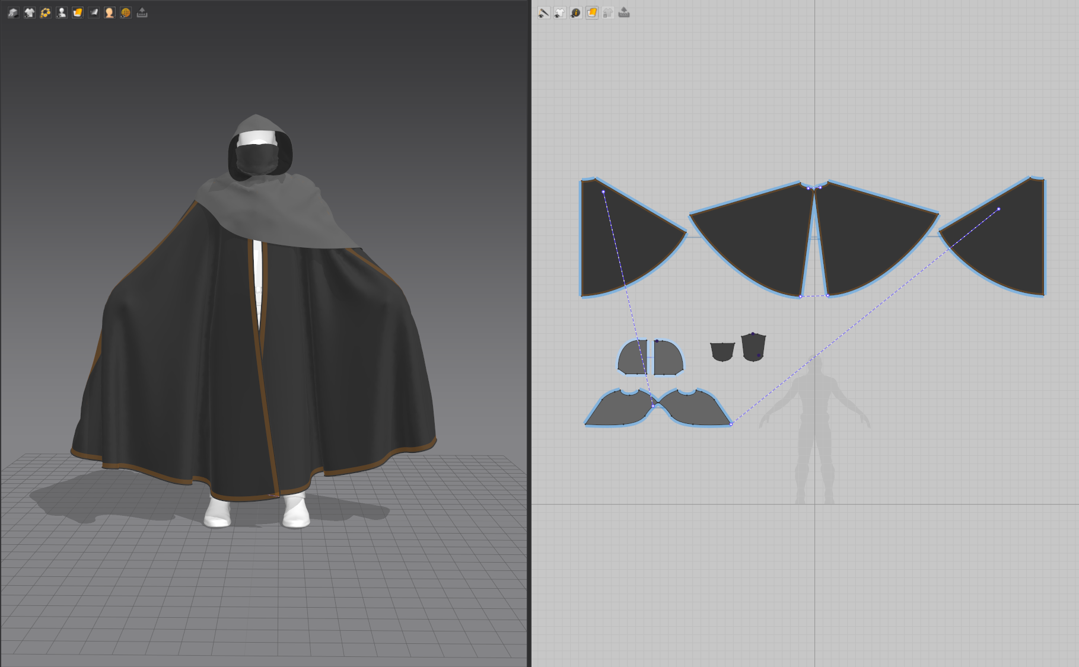This screenshot has width=1079, height=667.
Task: Select the left shoulder cape pattern piece
Action: [x=620, y=409]
